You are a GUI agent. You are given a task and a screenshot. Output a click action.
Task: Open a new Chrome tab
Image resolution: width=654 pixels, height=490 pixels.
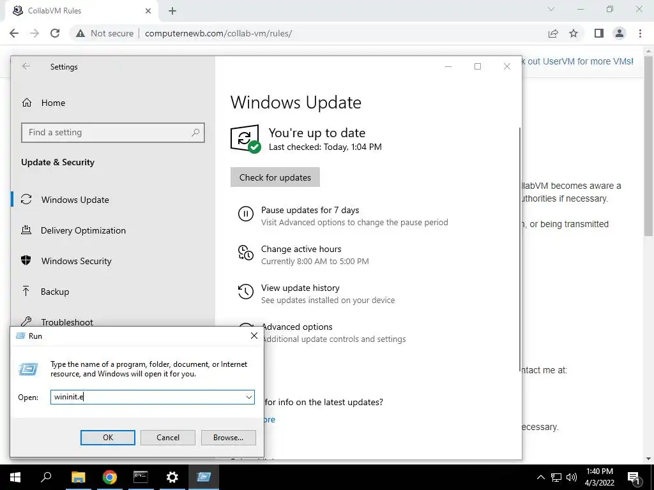[172, 11]
